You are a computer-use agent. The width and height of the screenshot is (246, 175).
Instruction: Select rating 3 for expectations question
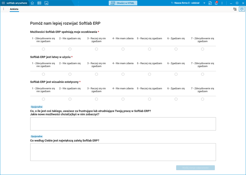pyautogui.click(x=97, y=49)
